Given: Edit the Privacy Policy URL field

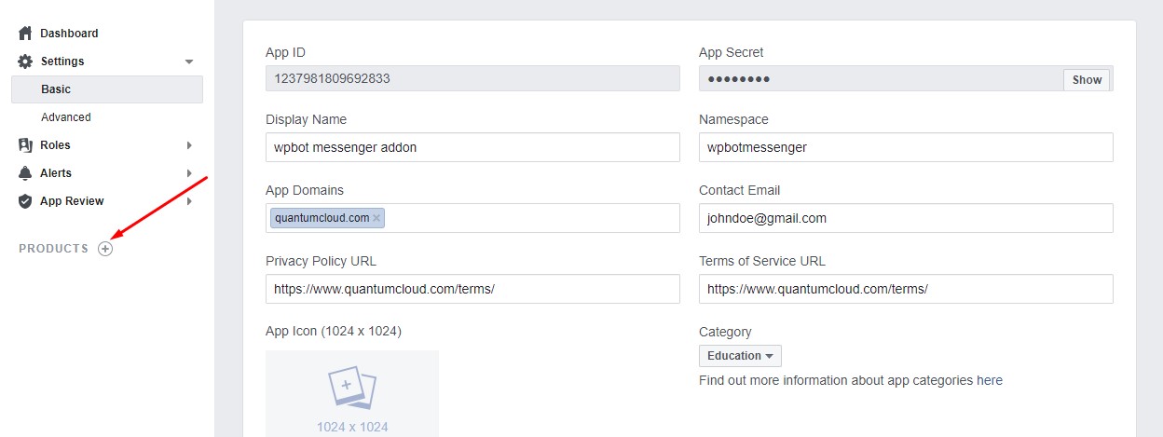Looking at the screenshot, I should pos(472,289).
